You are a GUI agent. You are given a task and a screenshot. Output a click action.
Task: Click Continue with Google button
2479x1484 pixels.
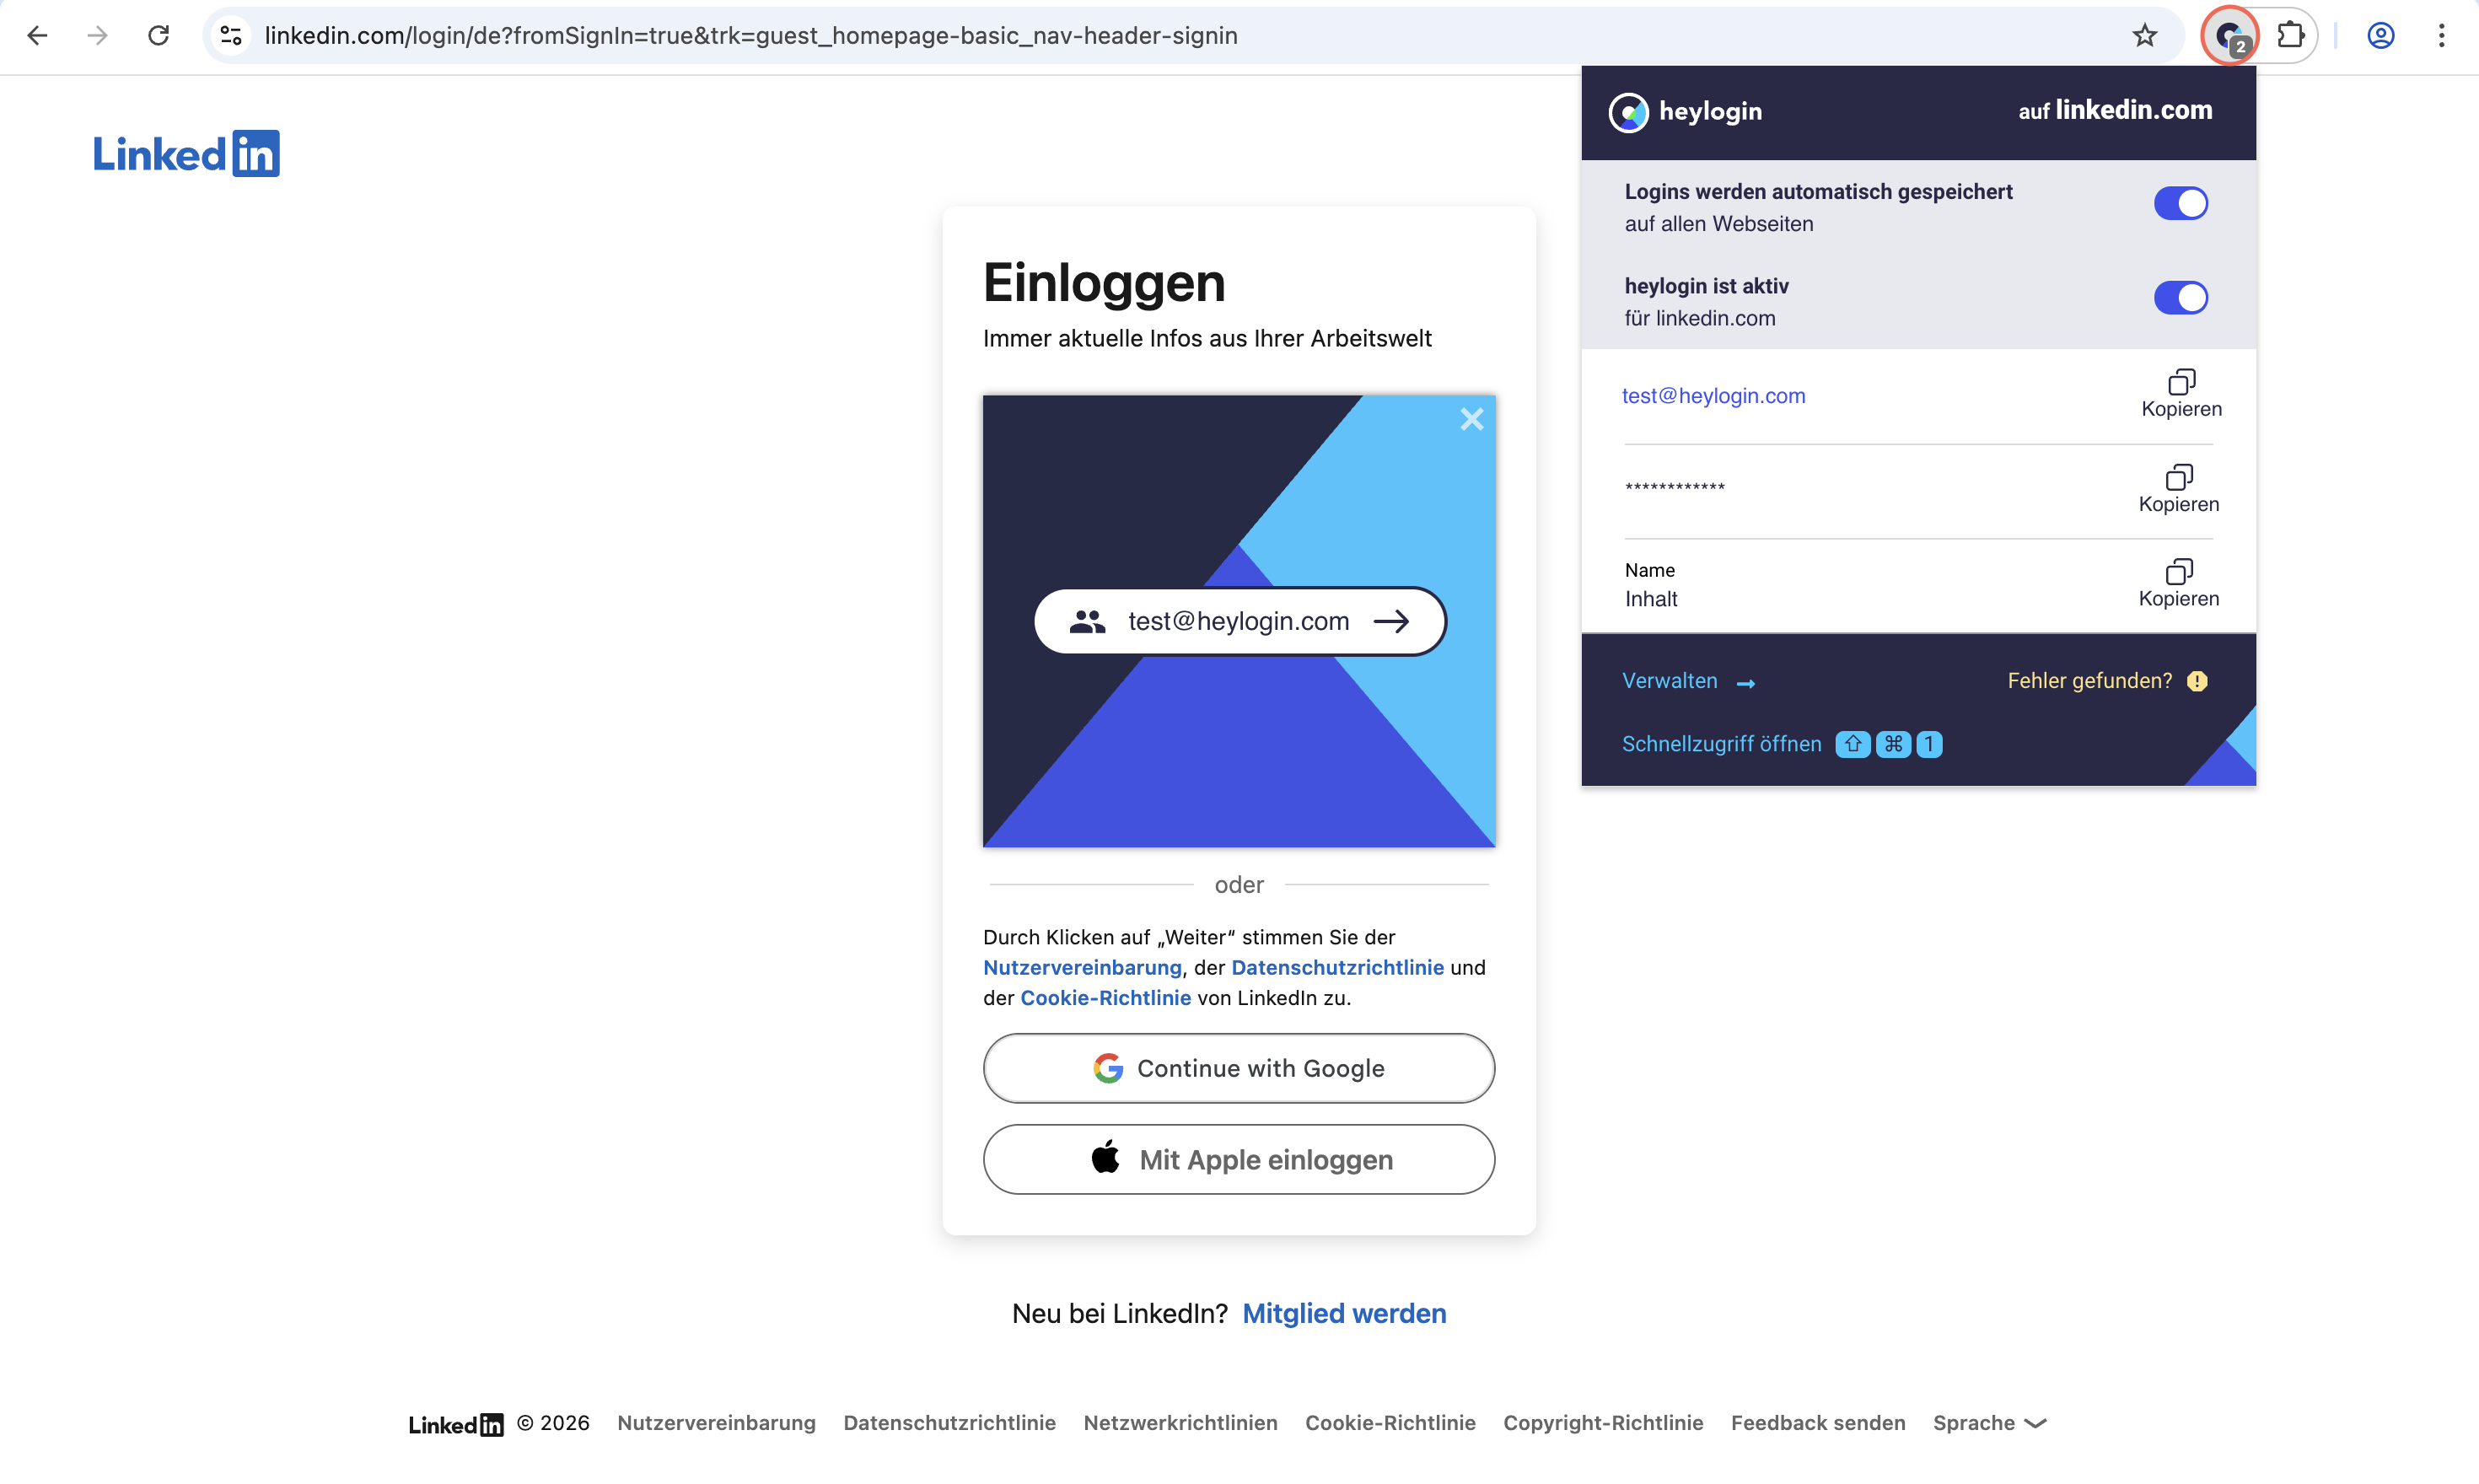pyautogui.click(x=1238, y=1068)
